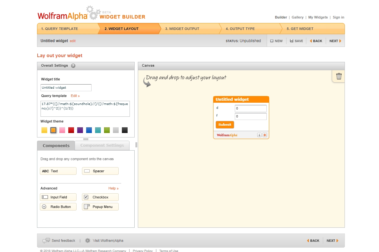Choose the yellow widget theme swatch
The width and height of the screenshot is (379, 252).
(x=44, y=130)
